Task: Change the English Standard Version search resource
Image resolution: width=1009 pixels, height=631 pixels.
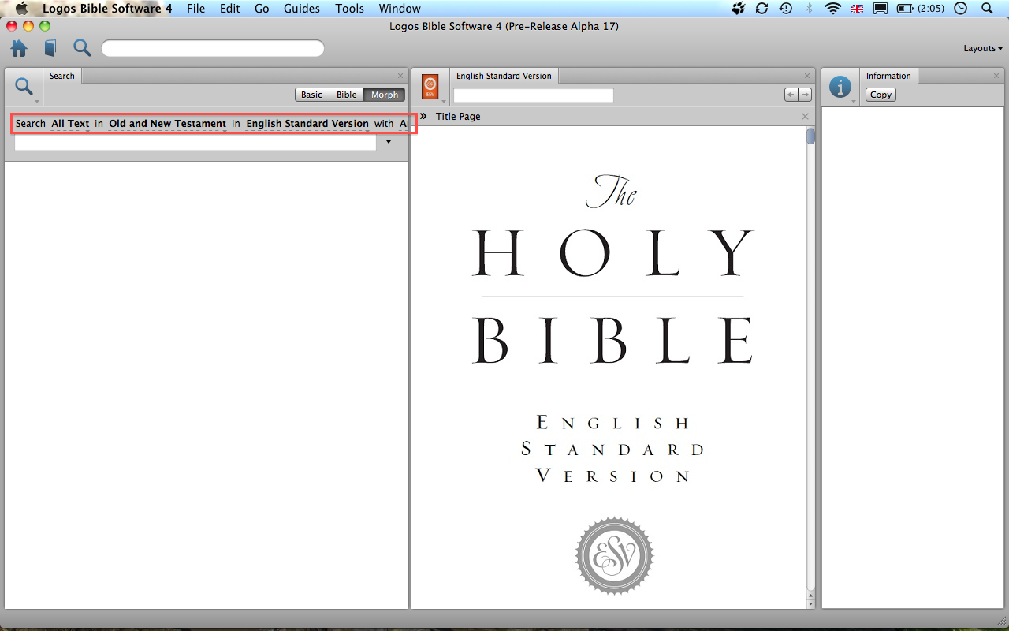Action: click(307, 124)
